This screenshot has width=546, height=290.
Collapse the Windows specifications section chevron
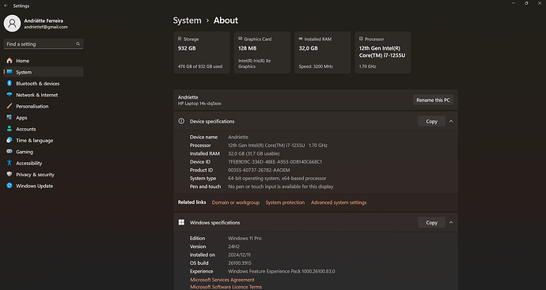point(451,223)
